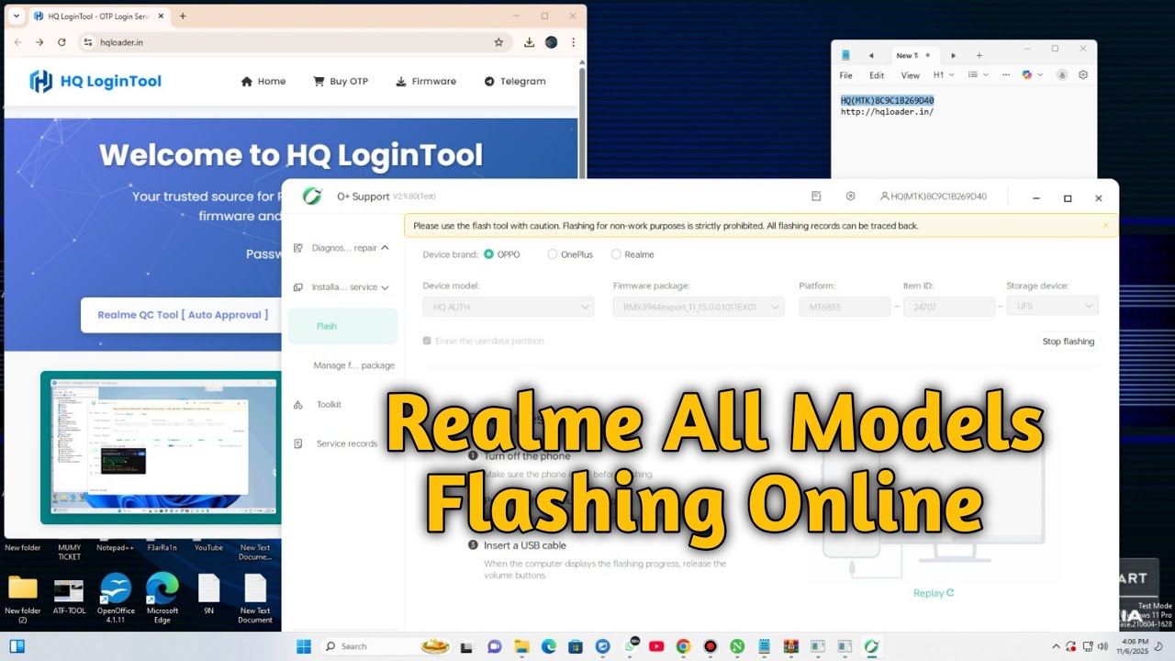The image size is (1175, 661).
Task: Open the Chrome downloads icon
Action: tap(530, 42)
